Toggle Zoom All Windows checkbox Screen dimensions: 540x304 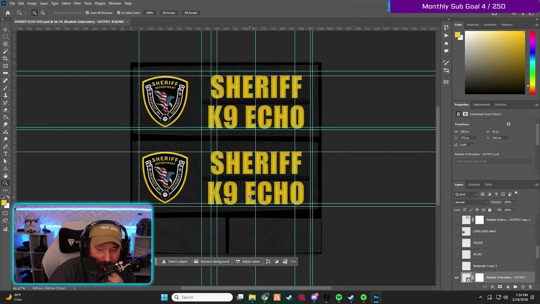[87, 13]
